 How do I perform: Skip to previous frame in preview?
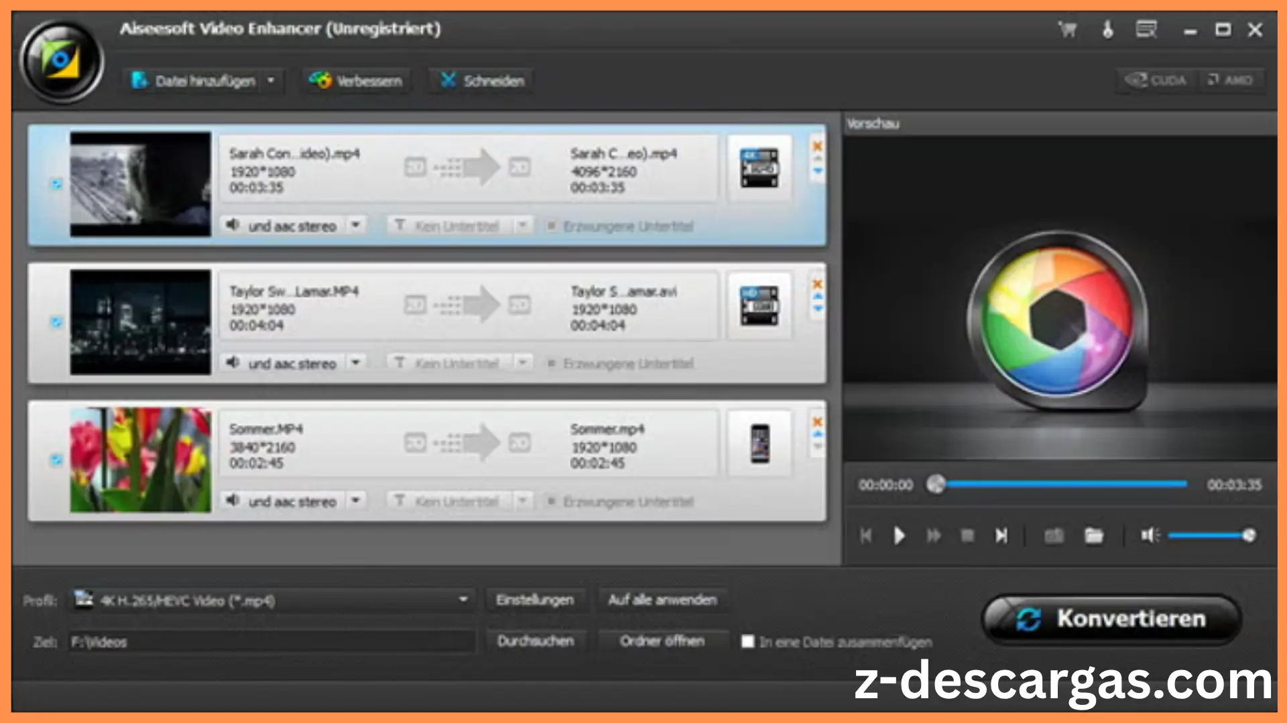[x=865, y=536]
